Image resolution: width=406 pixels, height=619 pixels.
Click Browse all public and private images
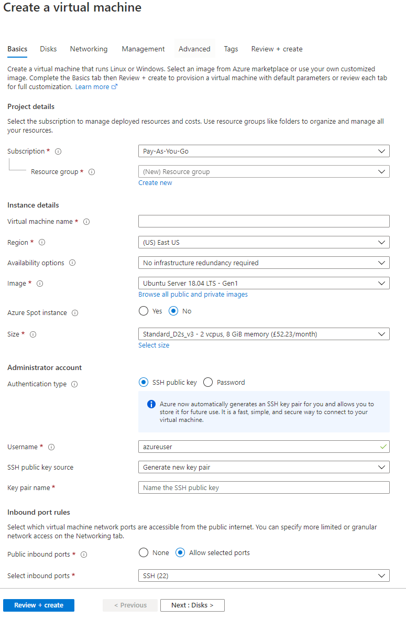193,295
